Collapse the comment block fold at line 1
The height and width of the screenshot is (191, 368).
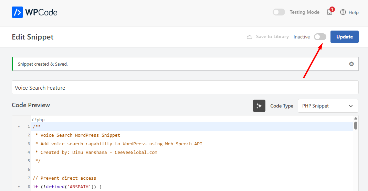coord(19,127)
